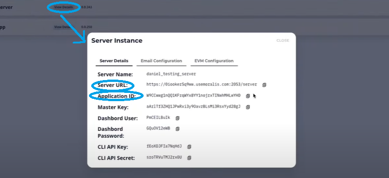Copy the Dashbord Password value
Screen dimensions: 389x178
pos(178,129)
